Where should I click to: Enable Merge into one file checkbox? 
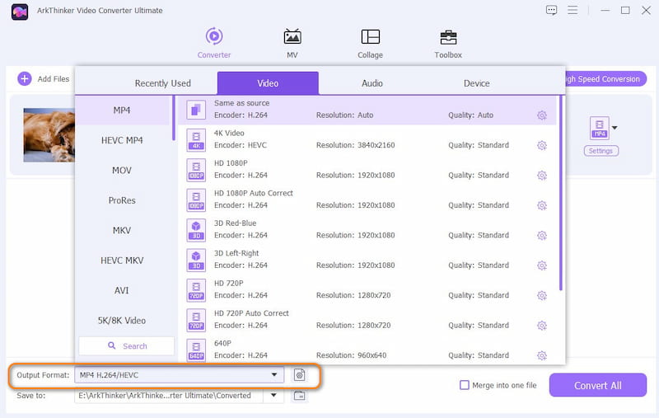[465, 385]
